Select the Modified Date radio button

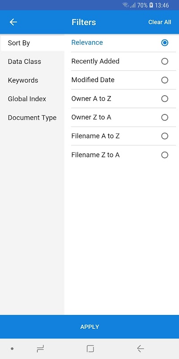[165, 80]
